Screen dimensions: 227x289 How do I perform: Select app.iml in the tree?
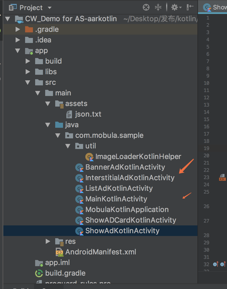57,263
